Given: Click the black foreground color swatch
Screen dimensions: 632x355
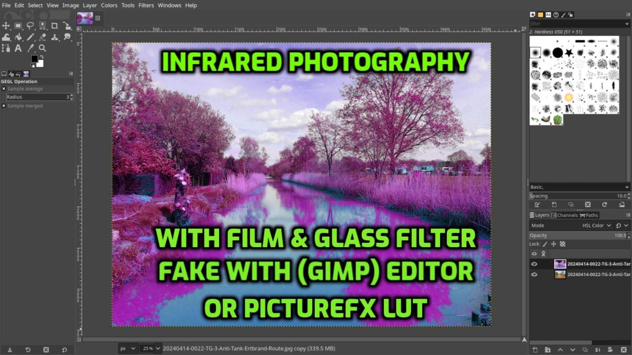Looking at the screenshot, I should pyautogui.click(x=34, y=59).
